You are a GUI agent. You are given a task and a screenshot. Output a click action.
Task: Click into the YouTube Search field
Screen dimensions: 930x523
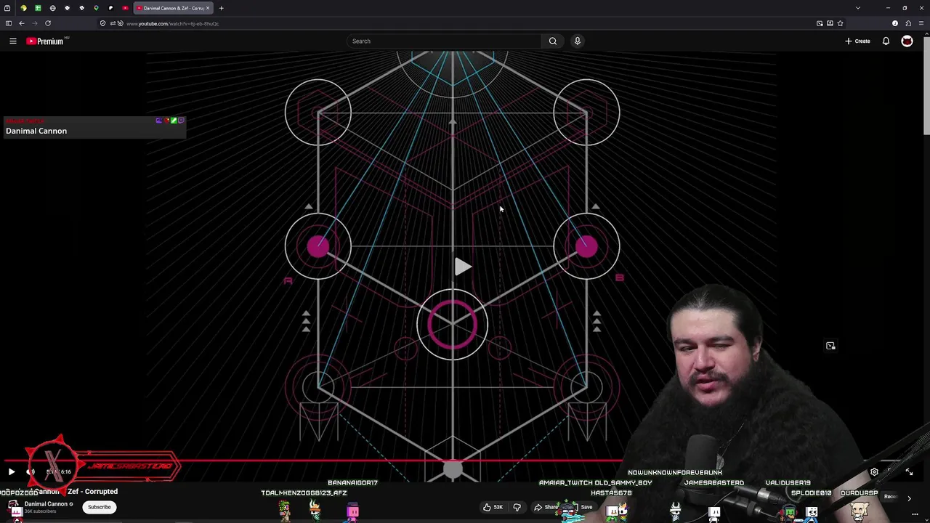coord(444,41)
